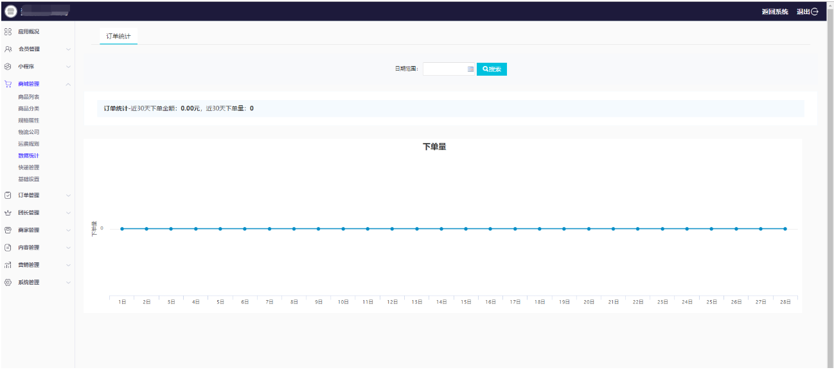
Task: Expand the 营销管理 chevron
Action: point(68,265)
